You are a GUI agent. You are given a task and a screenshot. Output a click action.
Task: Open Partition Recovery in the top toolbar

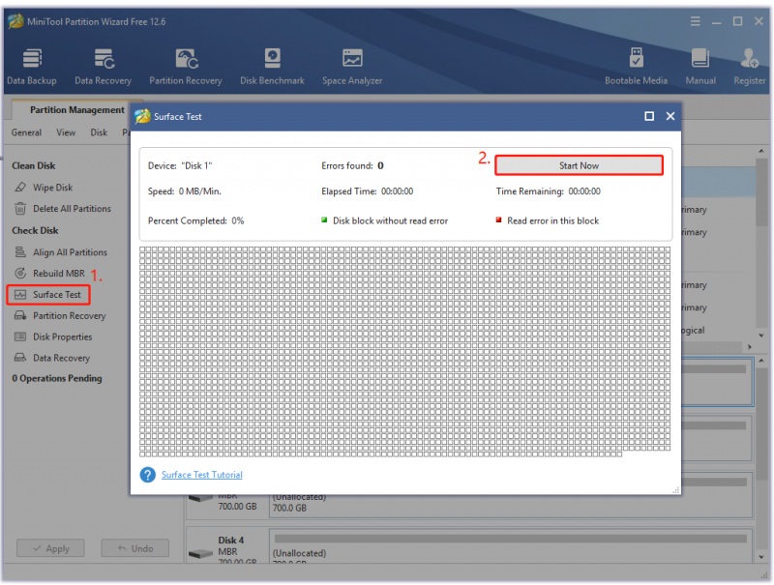click(x=186, y=67)
